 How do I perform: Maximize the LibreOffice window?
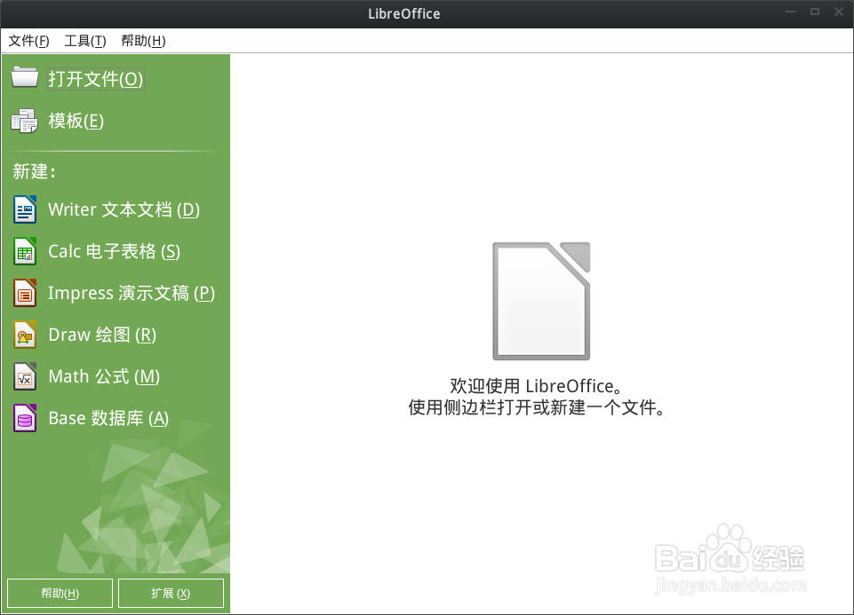815,12
